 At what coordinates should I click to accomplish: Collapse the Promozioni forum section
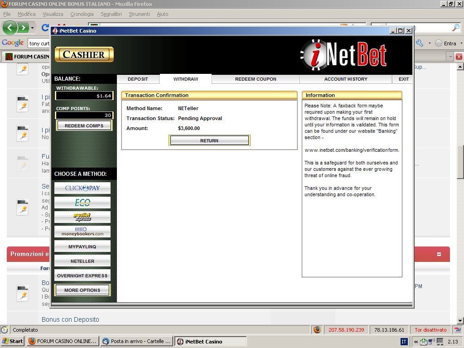pos(439,254)
